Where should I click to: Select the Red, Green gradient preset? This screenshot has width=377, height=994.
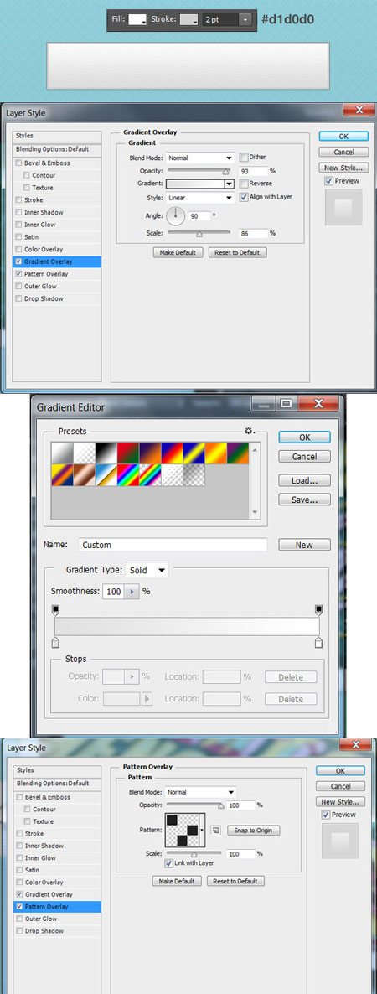click(x=129, y=453)
